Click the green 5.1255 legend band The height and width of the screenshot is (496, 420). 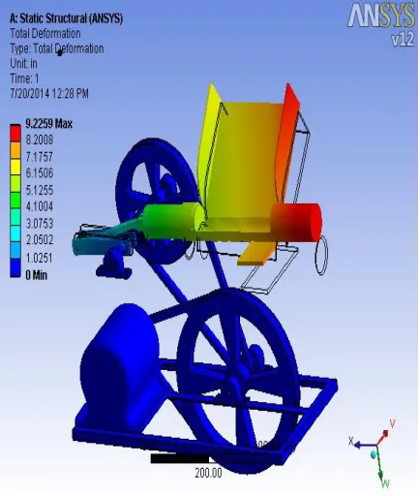[x=15, y=201]
